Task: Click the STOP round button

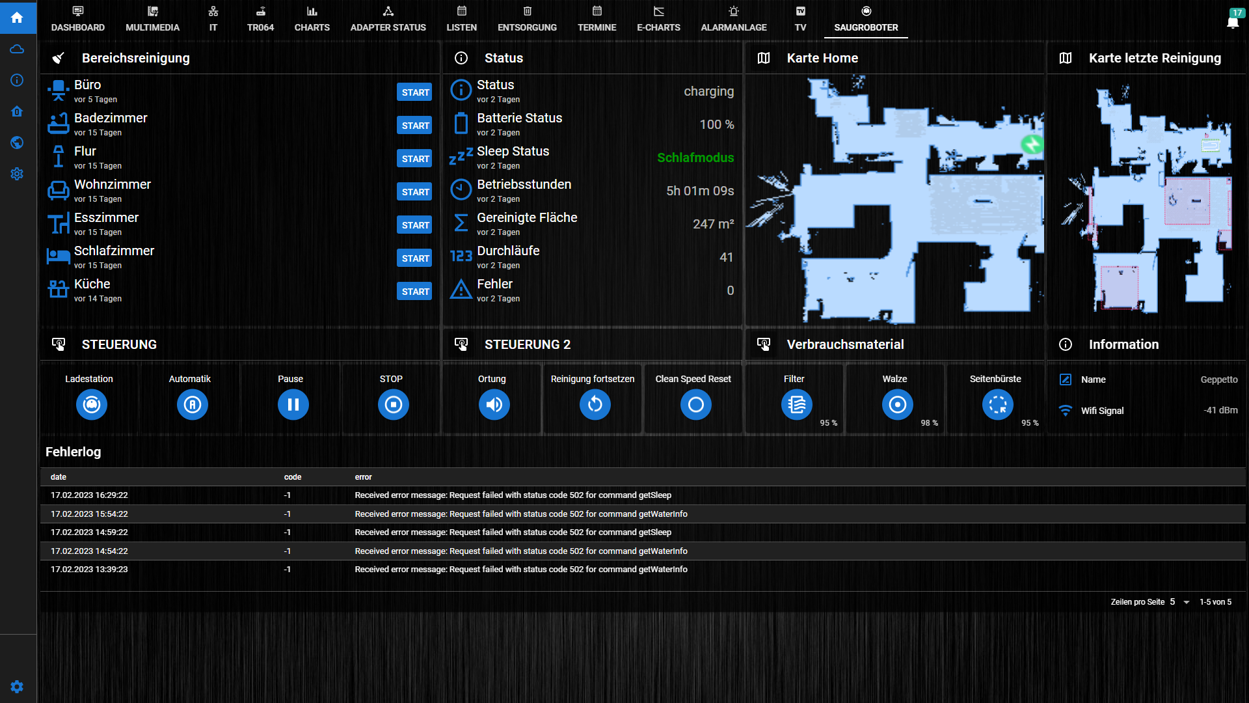Action: (x=394, y=405)
